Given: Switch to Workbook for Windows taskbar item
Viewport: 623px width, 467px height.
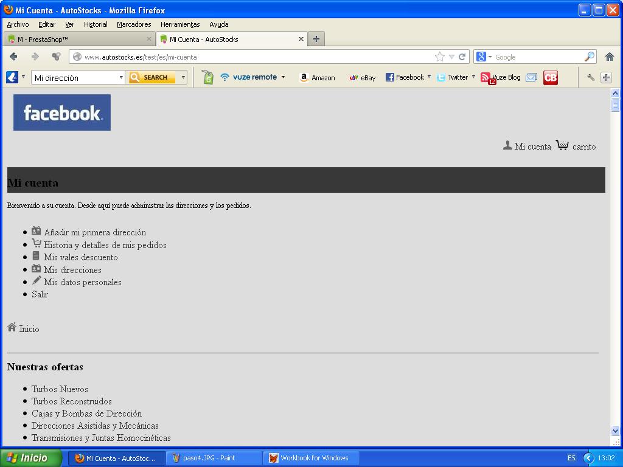Looking at the screenshot, I should tap(311, 458).
